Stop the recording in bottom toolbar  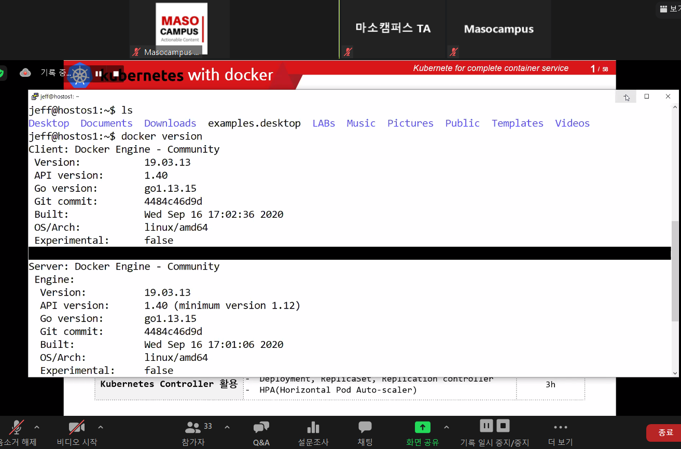tap(503, 426)
